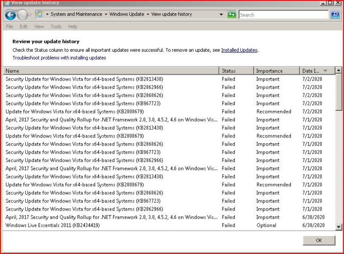Expand arrow before System and Maintenance

click(47, 15)
